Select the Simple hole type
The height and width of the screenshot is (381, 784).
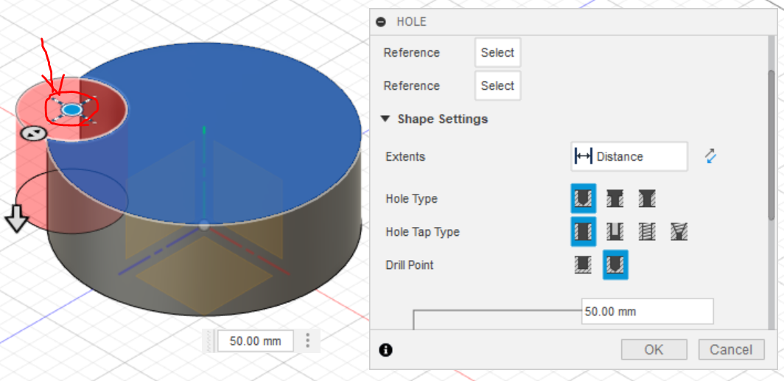[583, 198]
